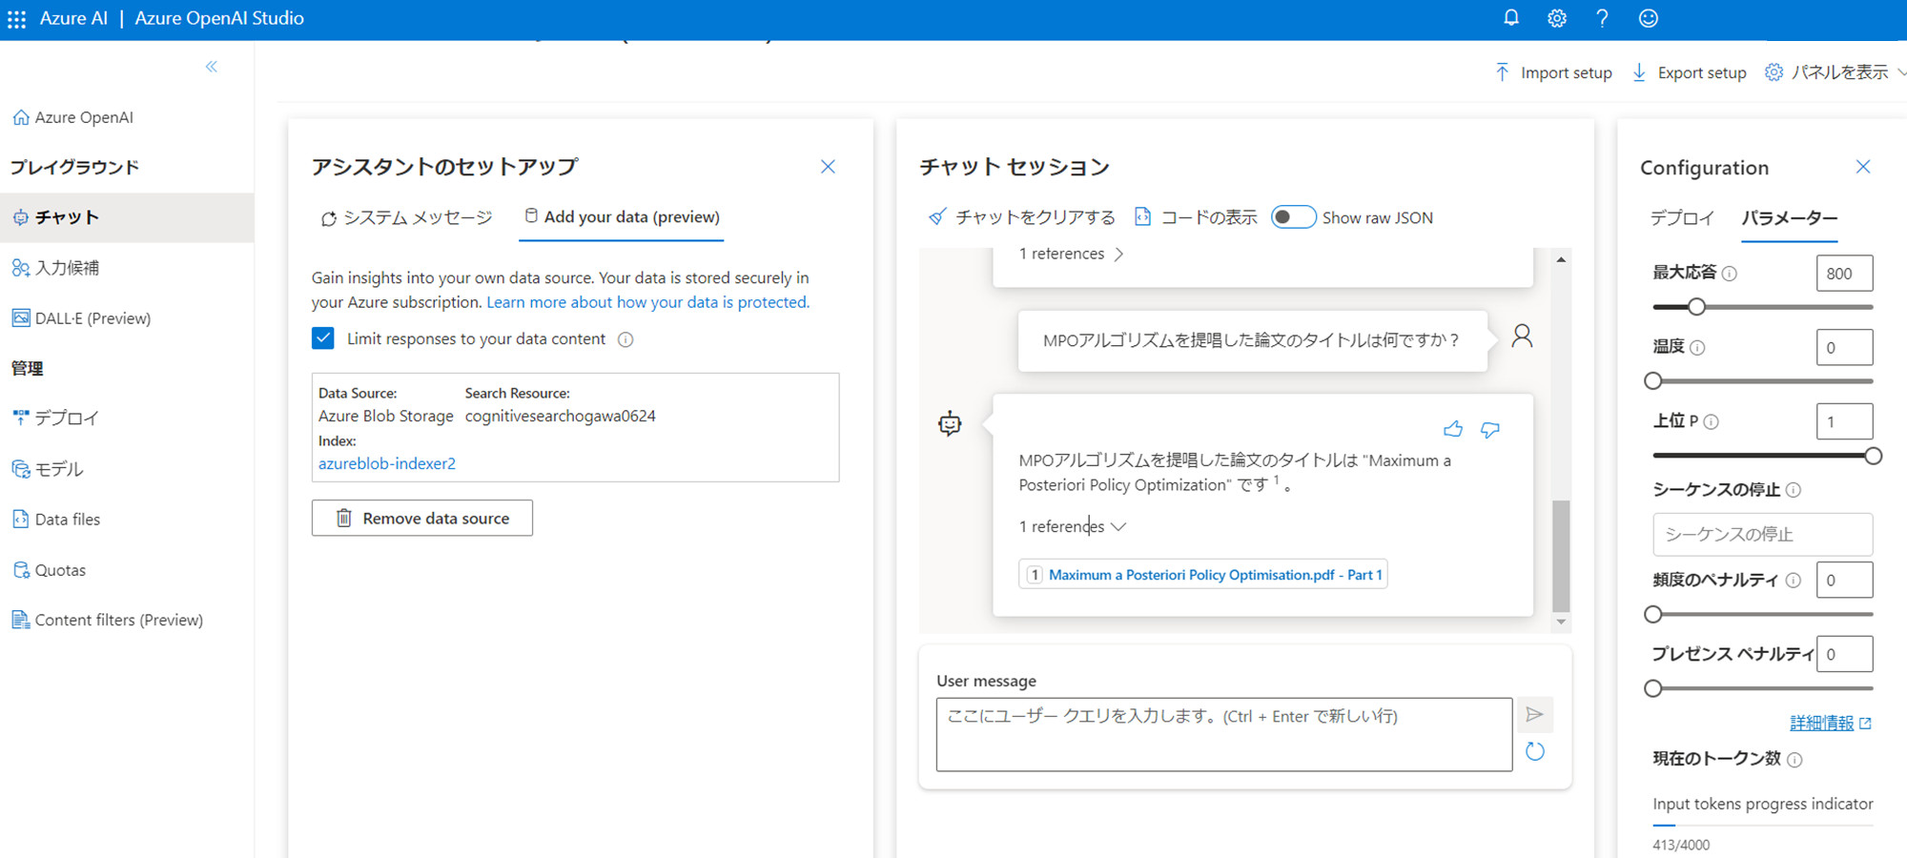The height and width of the screenshot is (858, 1907).
Task: Show info for 温度
Action: tap(1697, 348)
